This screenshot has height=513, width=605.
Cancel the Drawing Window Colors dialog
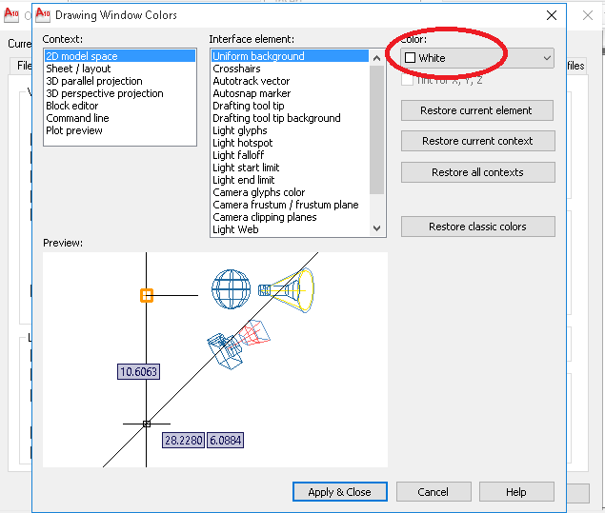pyautogui.click(x=434, y=492)
